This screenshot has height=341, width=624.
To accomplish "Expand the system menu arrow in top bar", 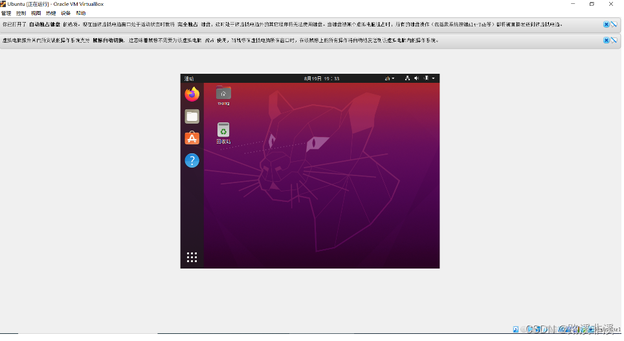I will pyautogui.click(x=434, y=78).
